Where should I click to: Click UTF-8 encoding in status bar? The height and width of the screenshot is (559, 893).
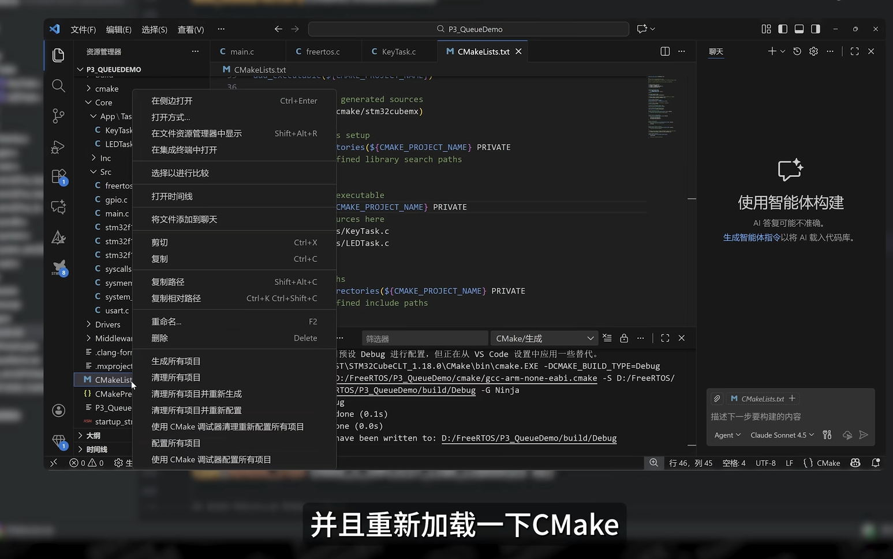pos(765,463)
